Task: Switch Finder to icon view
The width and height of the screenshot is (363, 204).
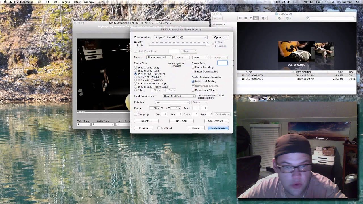Action: [x=240, y=18]
